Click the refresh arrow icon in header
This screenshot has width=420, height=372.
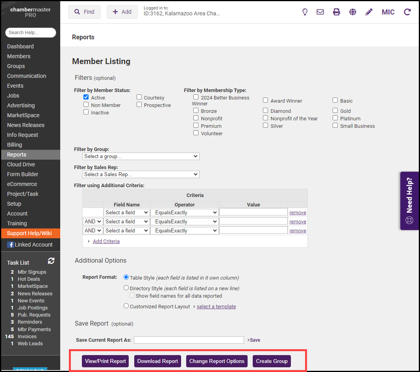pyautogui.click(x=407, y=12)
